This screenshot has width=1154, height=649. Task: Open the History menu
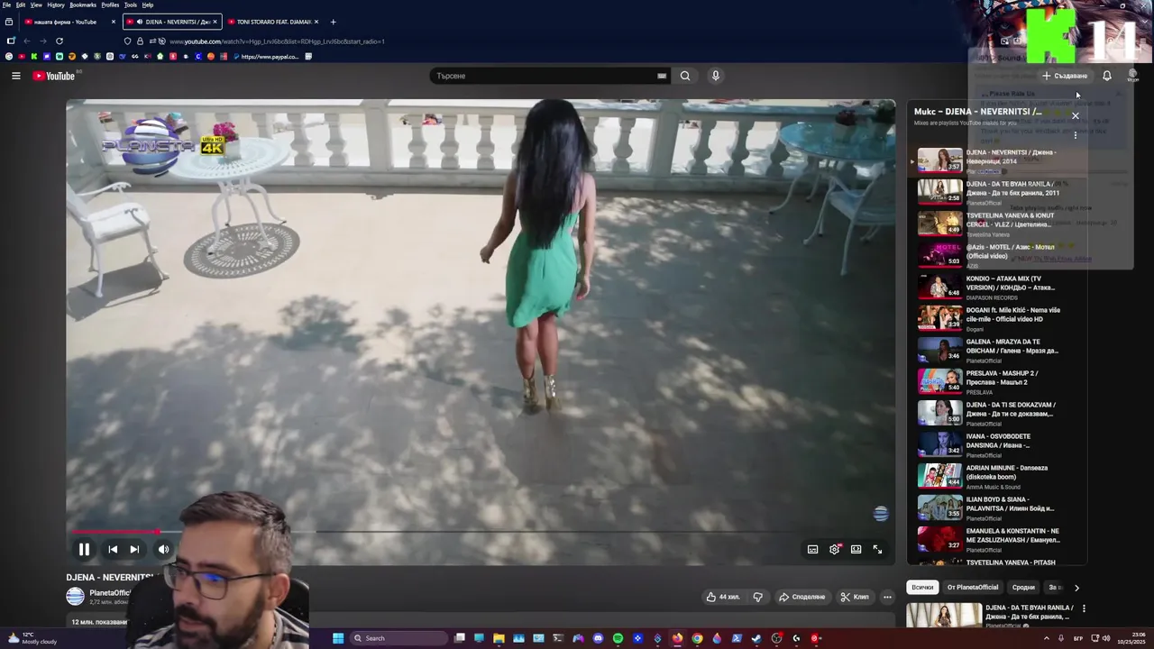coord(56,5)
